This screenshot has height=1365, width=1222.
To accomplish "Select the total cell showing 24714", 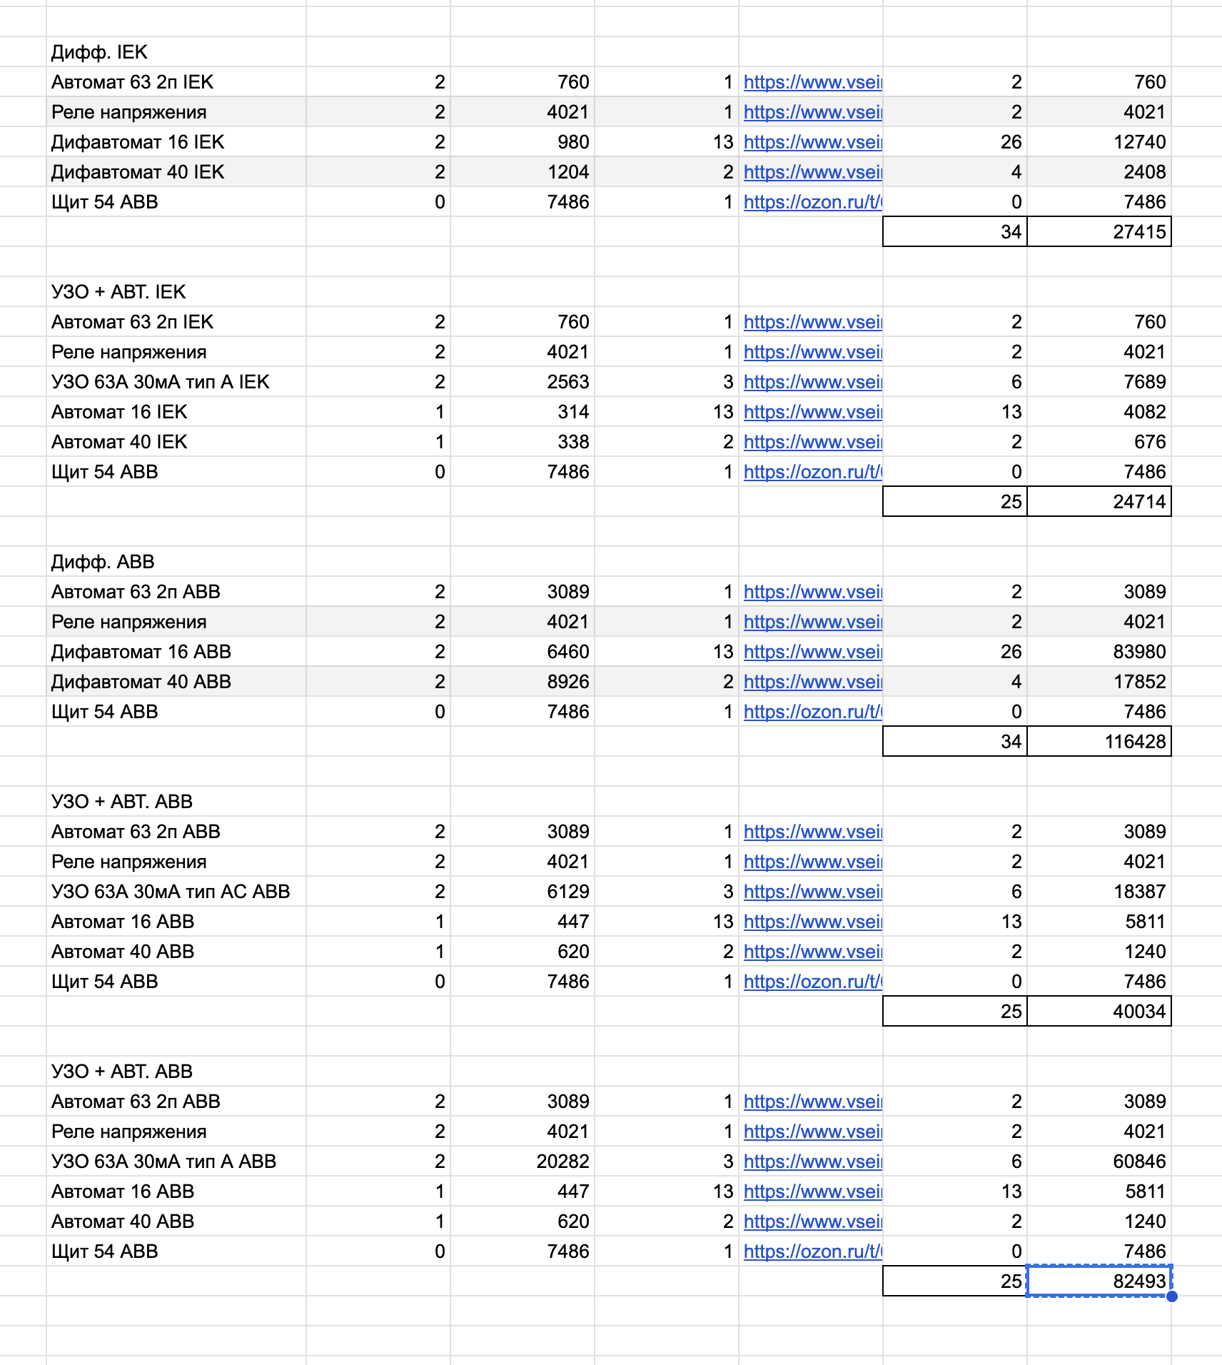I will coord(1099,502).
